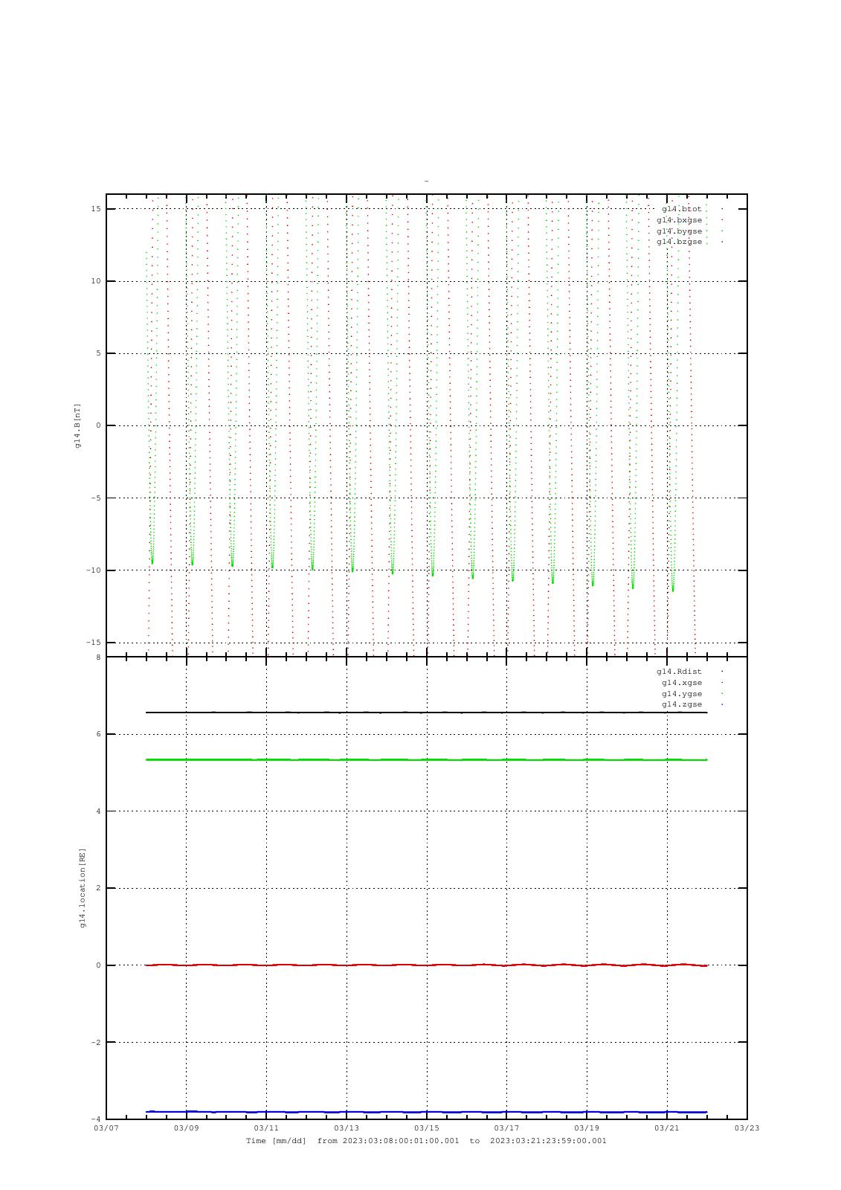841x1190 pixels.
Task: Click the g14.B[nT] vertical axis title
Action: pos(77,425)
